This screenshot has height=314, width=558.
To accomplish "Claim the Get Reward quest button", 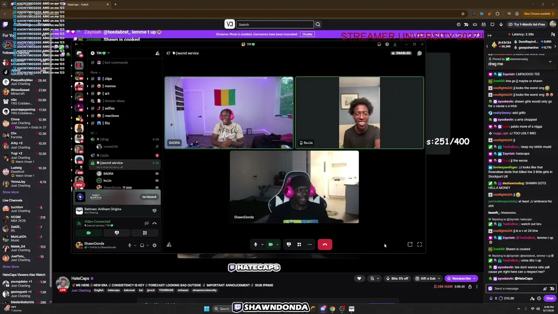I will tap(149, 197).
